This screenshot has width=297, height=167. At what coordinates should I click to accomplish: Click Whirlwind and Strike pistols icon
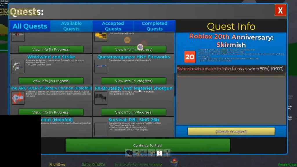(x=18, y=66)
